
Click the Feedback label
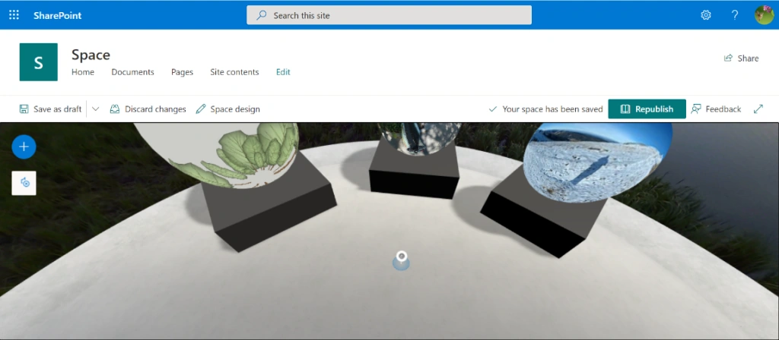(723, 109)
